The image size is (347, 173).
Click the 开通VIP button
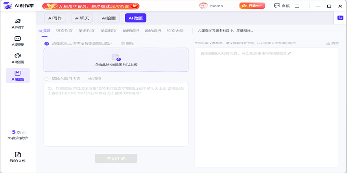[252, 6]
